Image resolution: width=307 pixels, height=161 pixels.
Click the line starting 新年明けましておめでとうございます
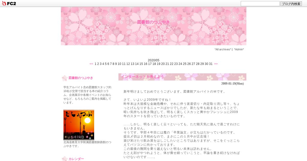pos(175,91)
